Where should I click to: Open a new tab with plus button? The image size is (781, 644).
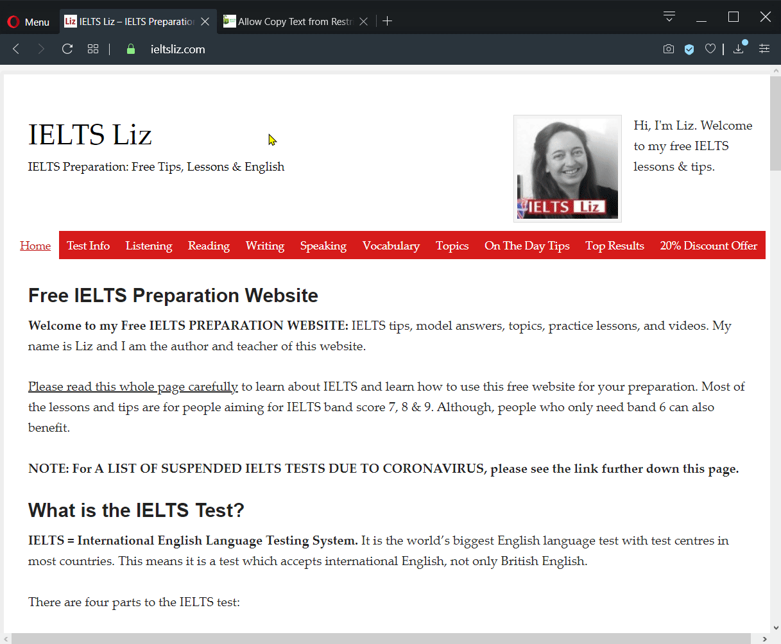(387, 21)
